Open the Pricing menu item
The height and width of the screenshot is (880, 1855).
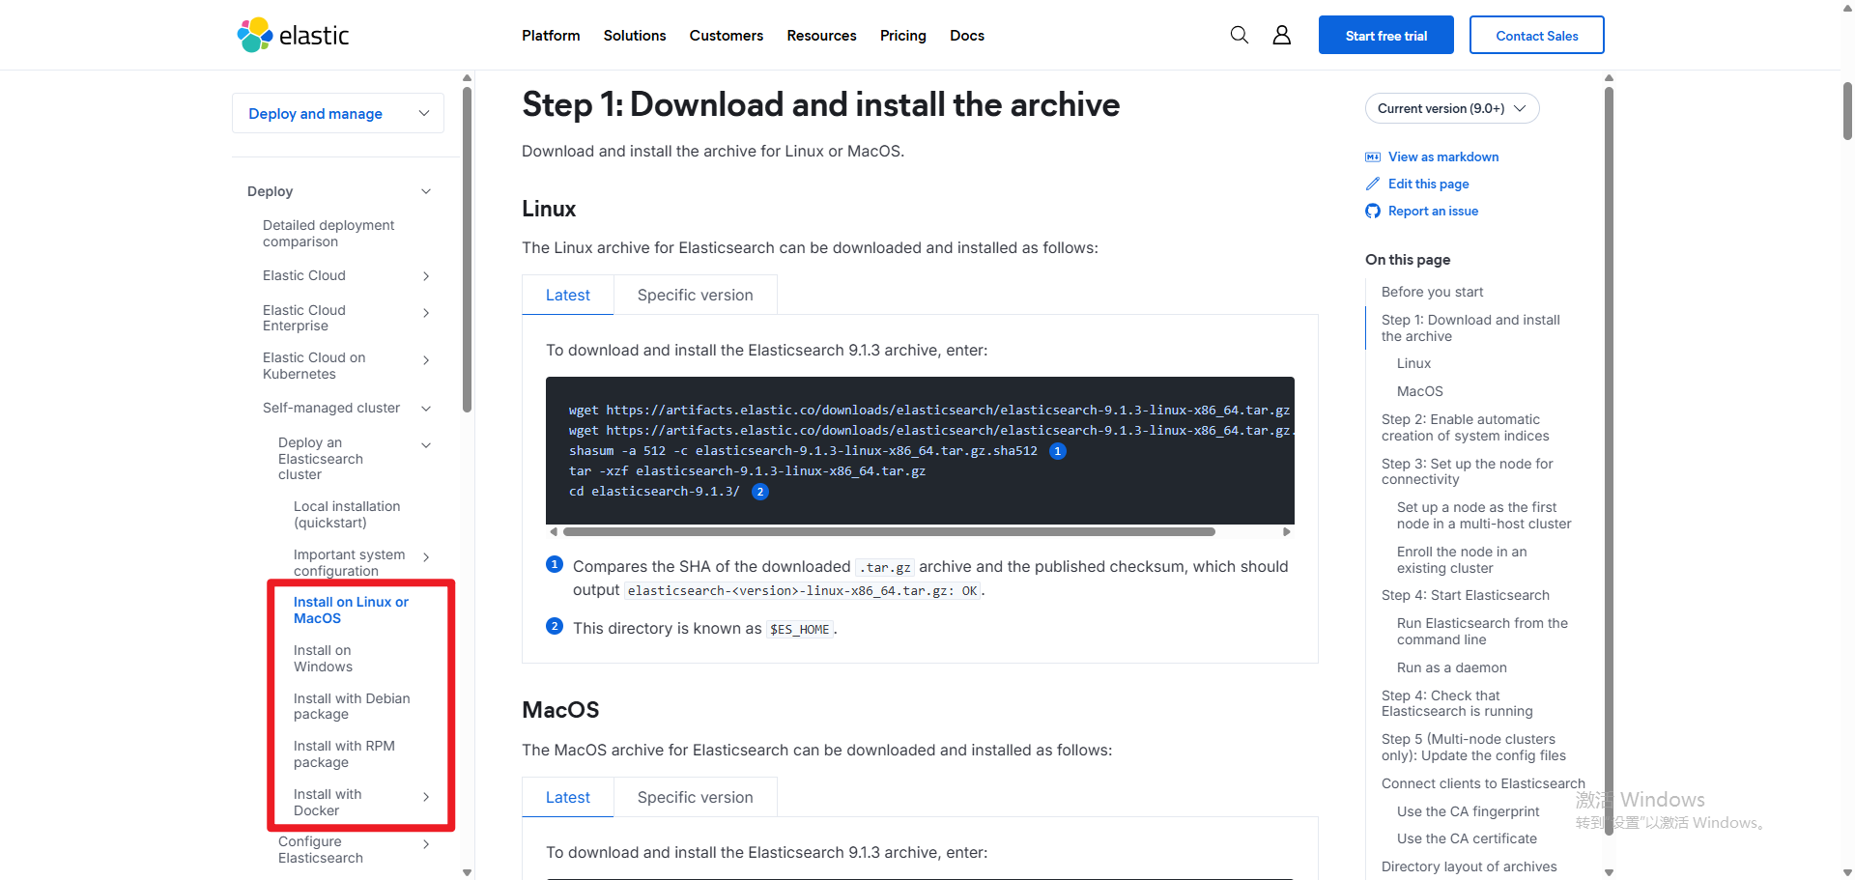903,35
